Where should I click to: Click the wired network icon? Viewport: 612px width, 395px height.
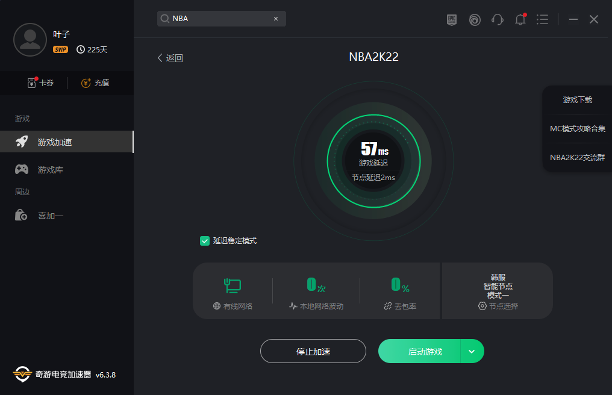point(233,285)
